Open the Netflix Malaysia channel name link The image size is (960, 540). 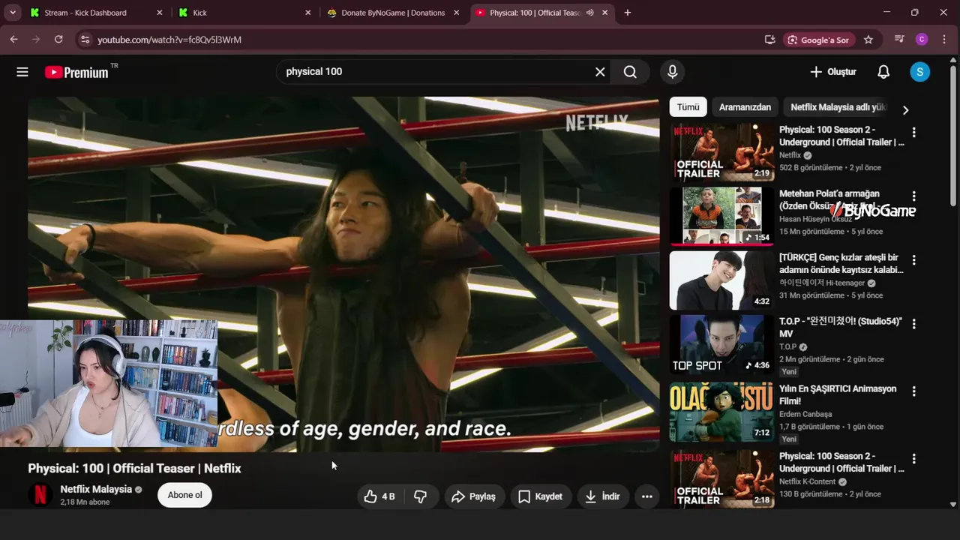(x=96, y=489)
